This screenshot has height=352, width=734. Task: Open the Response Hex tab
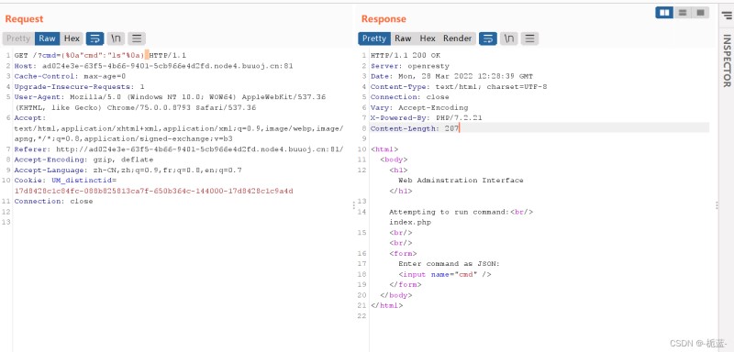(428, 38)
